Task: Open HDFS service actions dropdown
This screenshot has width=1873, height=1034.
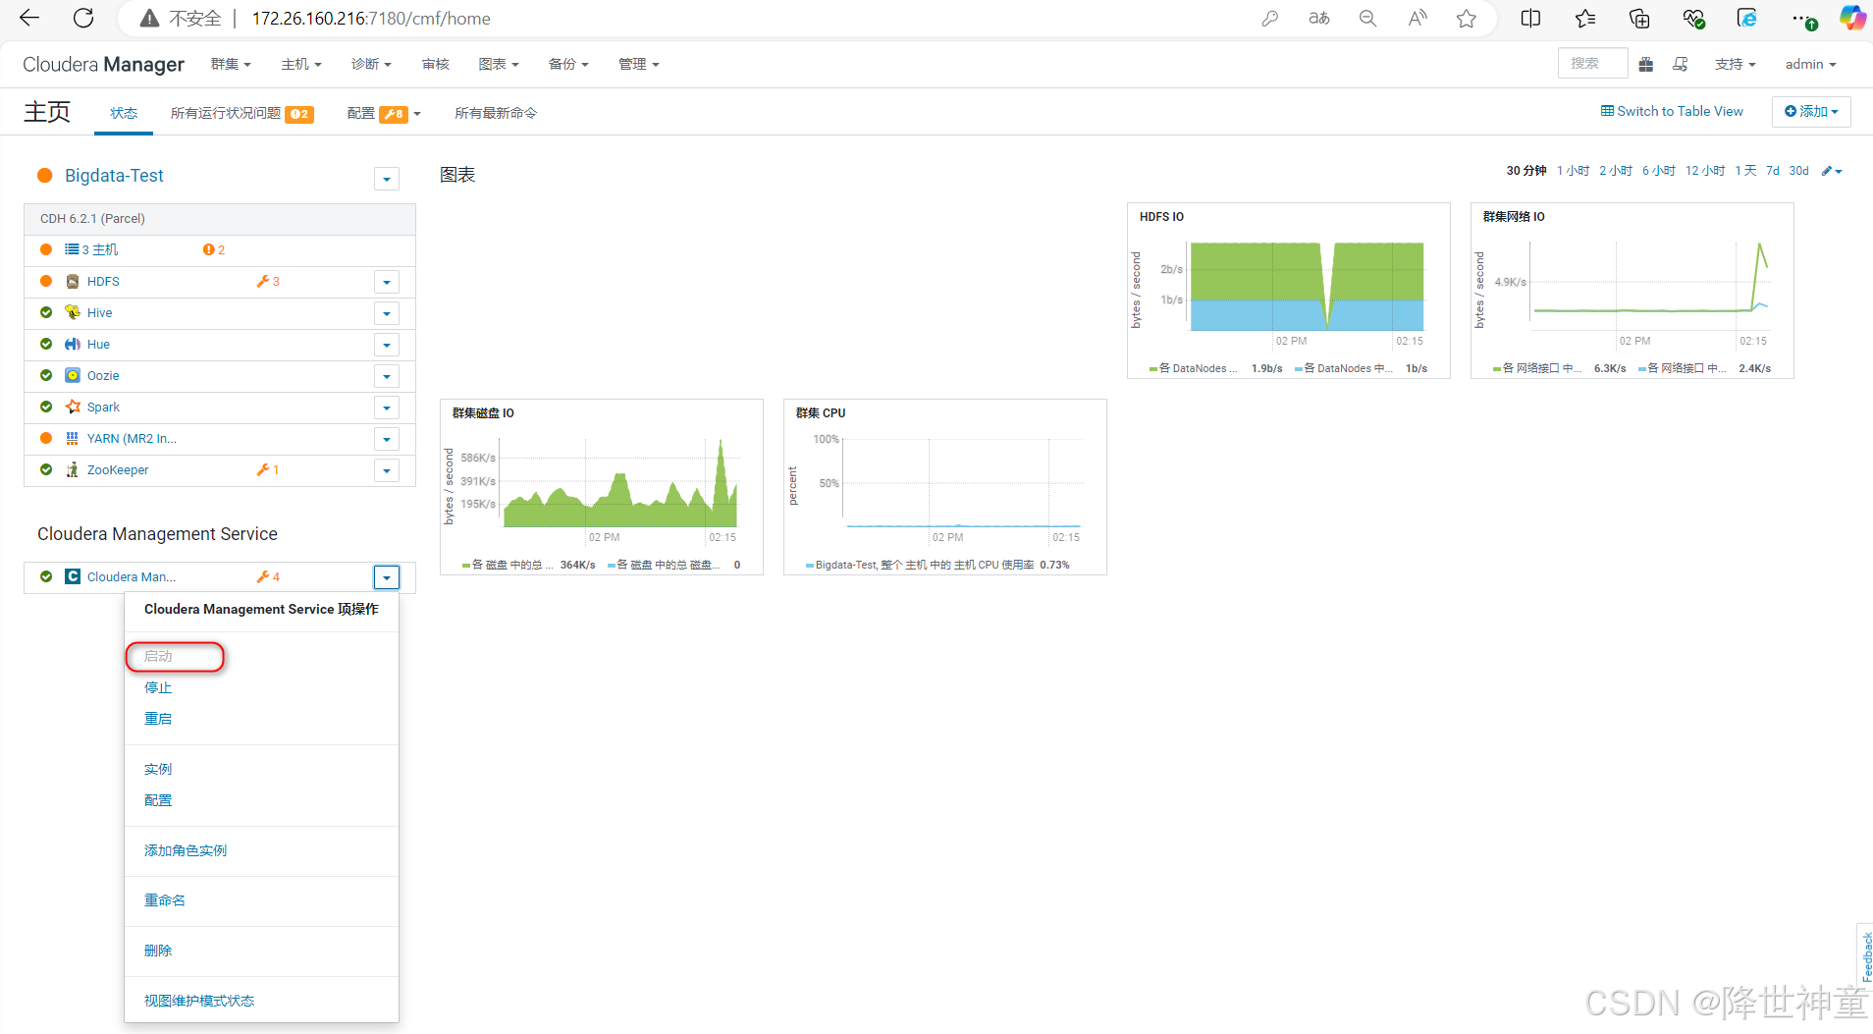Action: pyautogui.click(x=387, y=282)
